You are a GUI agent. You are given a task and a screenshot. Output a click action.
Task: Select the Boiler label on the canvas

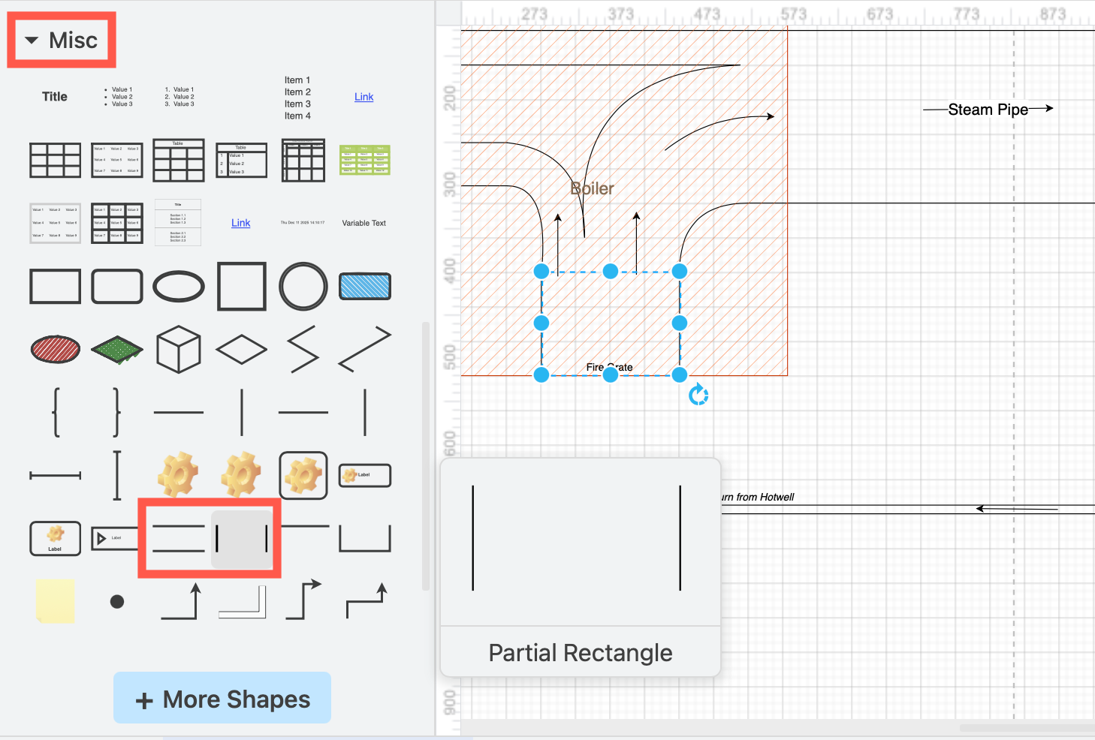point(593,188)
